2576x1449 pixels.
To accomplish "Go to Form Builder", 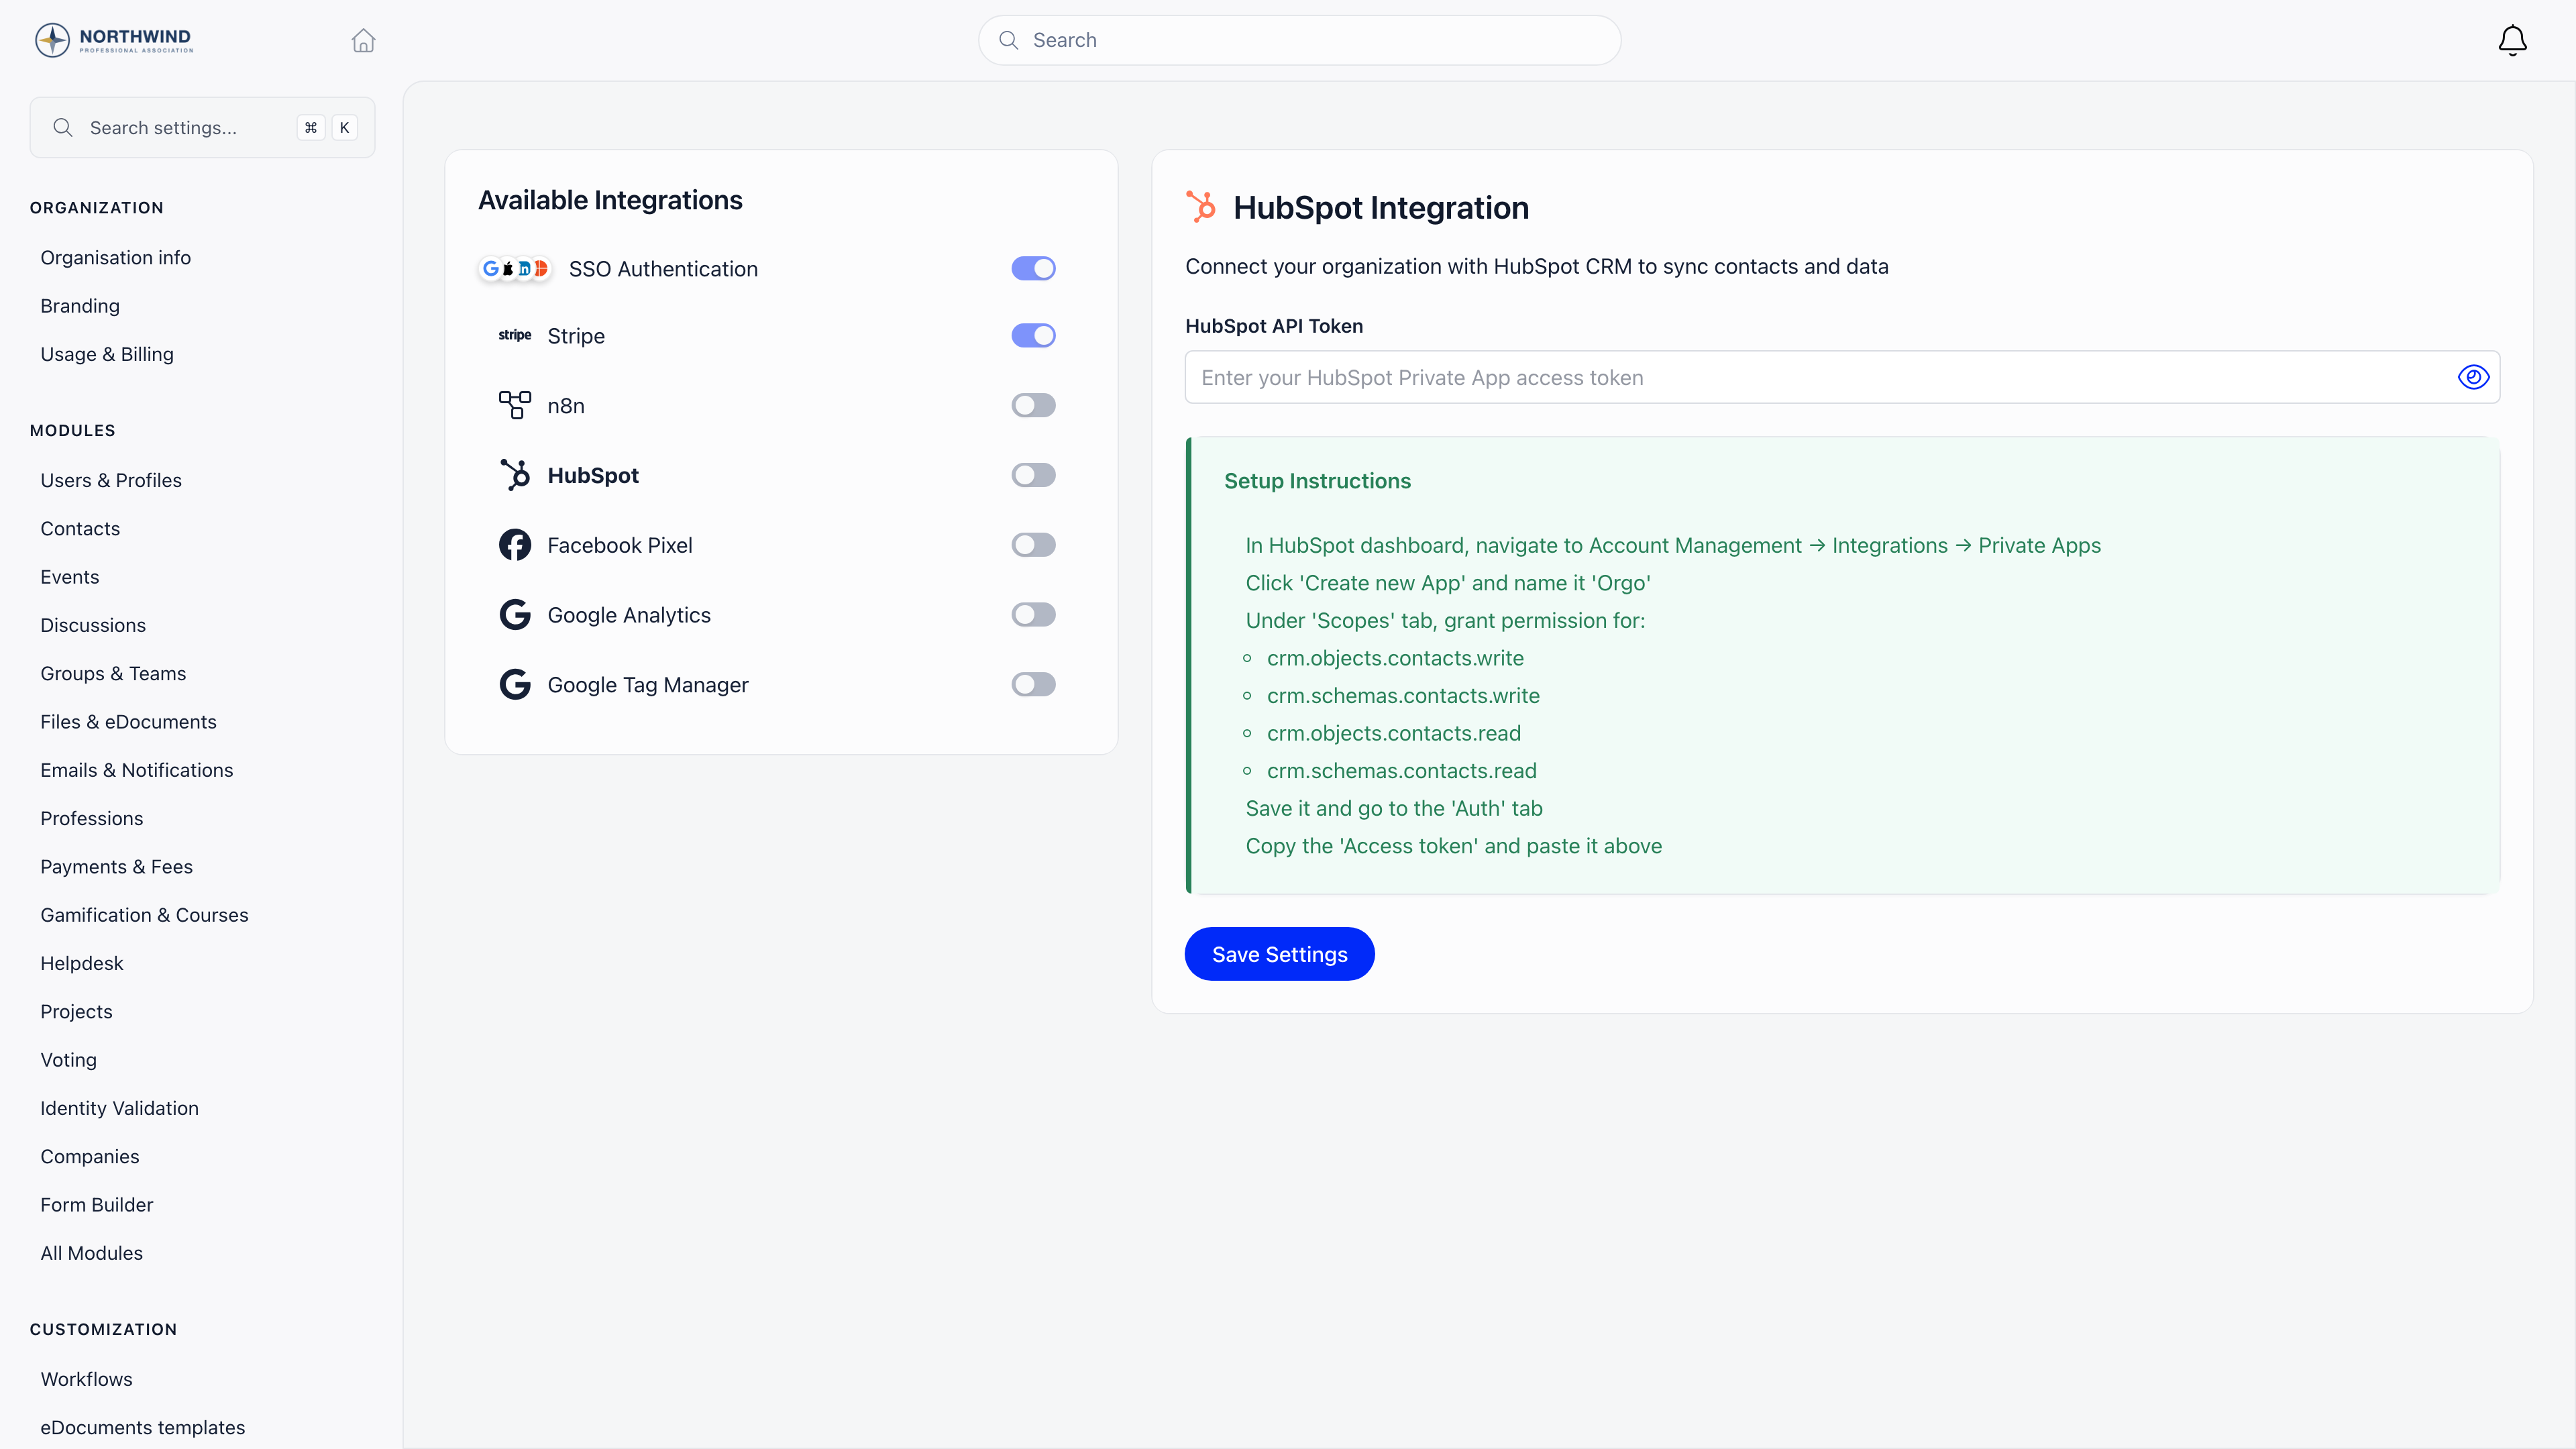I will [x=97, y=1205].
